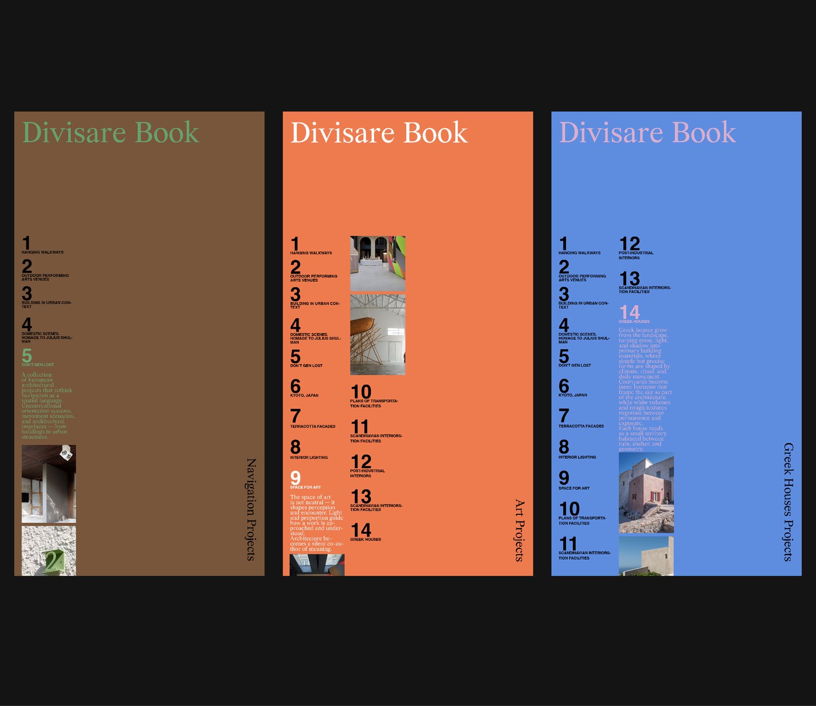
Task: Select item 10 on the orange poster
Action: point(374,396)
